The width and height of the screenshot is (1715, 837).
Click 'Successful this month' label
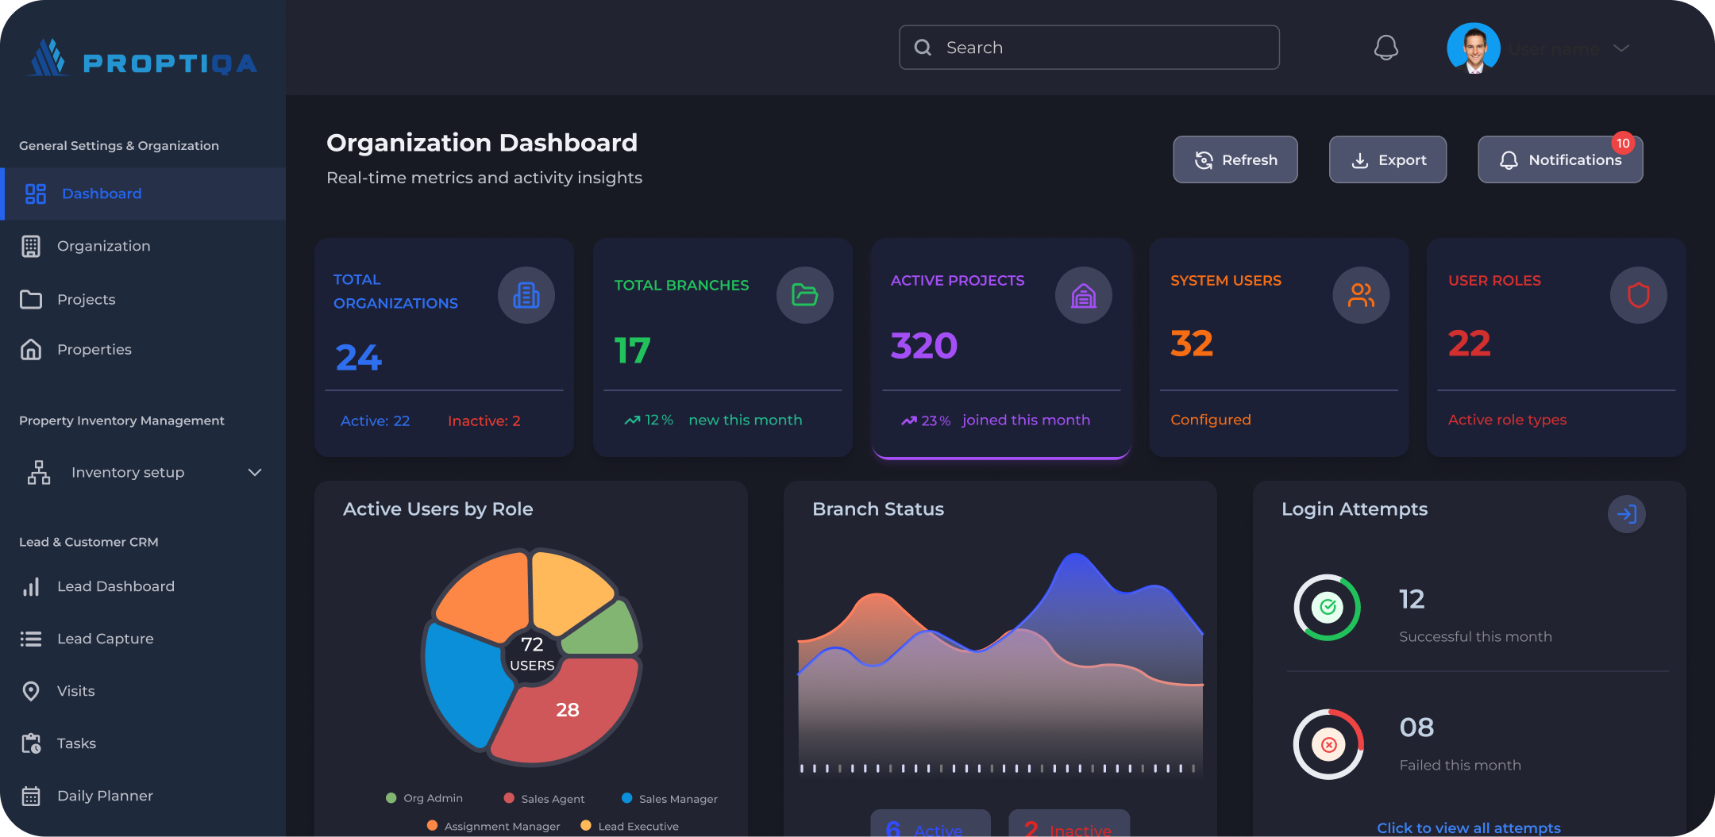click(x=1475, y=636)
